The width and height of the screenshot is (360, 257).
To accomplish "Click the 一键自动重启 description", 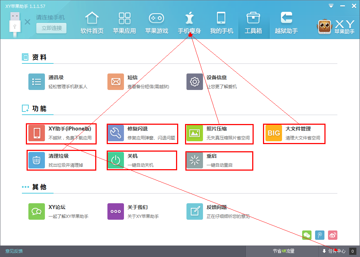I will pos(220,165).
